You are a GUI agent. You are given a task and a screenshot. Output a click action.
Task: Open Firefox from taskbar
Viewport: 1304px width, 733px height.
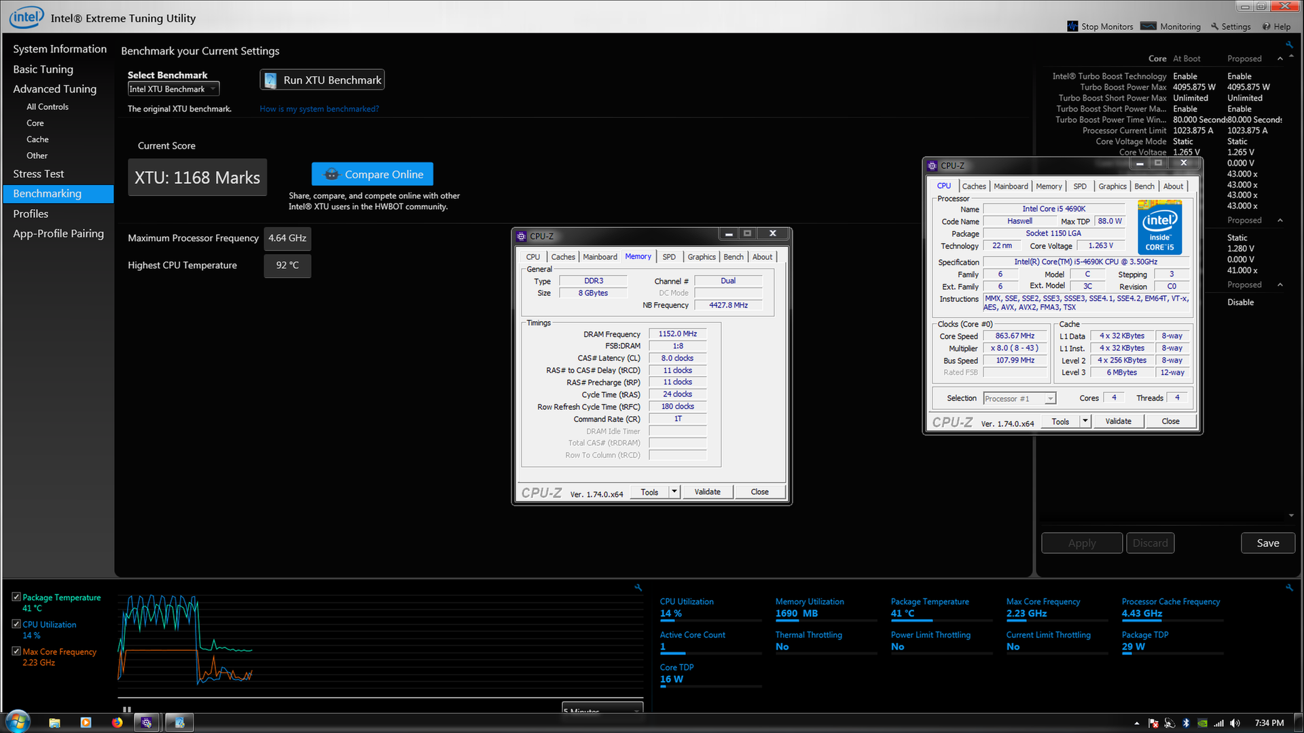[117, 723]
